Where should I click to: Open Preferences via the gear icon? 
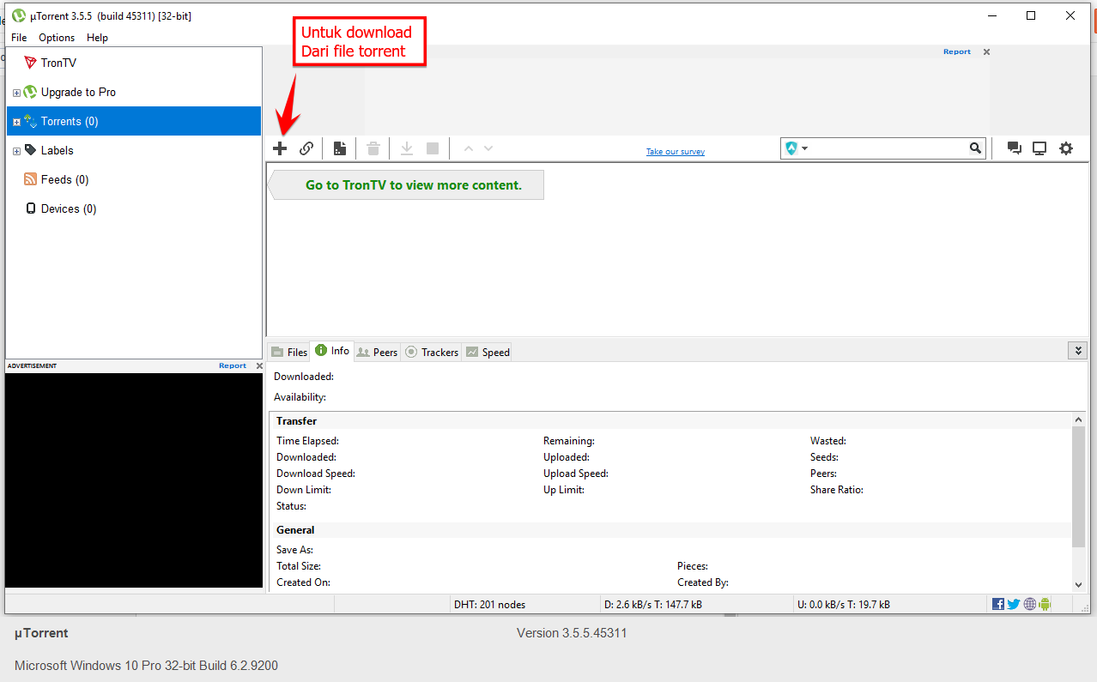1066,148
